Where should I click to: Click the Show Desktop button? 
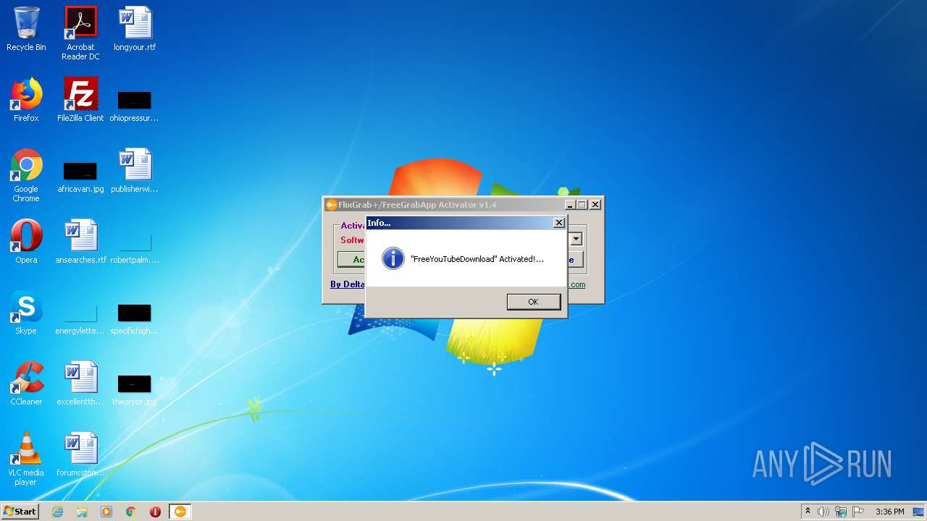pyautogui.click(x=920, y=512)
